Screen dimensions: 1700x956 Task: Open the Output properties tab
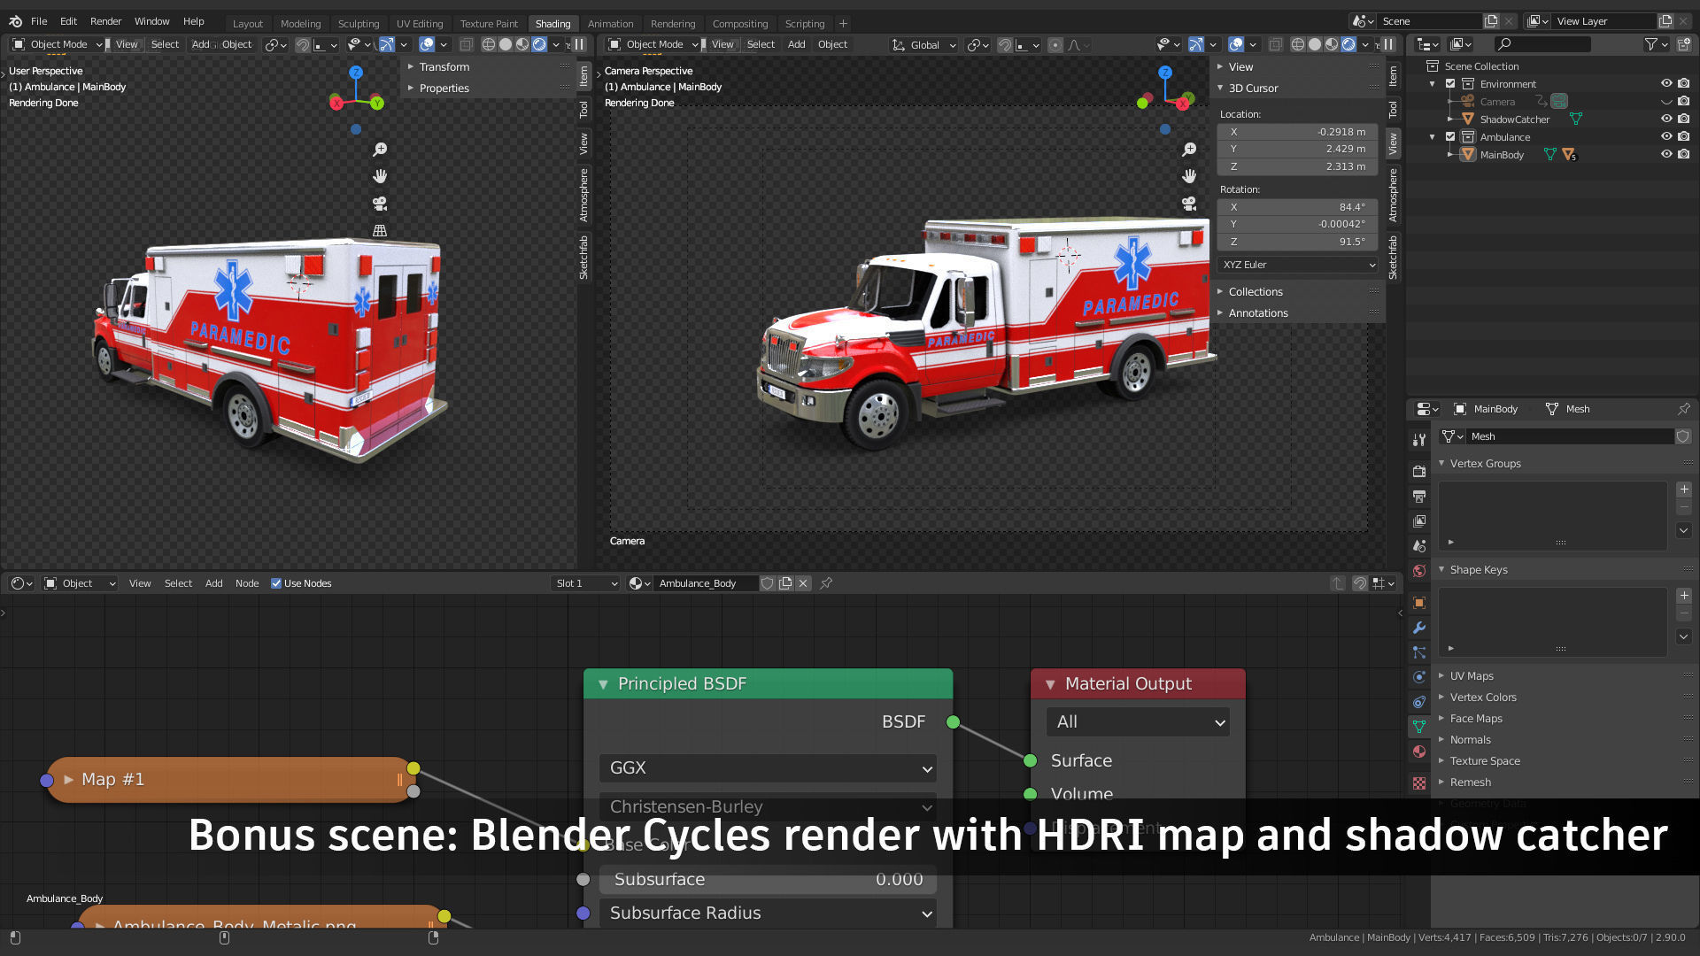pyautogui.click(x=1419, y=496)
